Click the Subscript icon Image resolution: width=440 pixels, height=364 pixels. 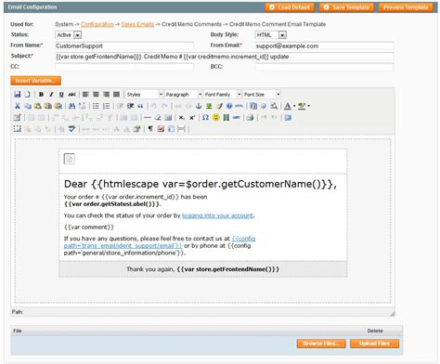tap(182, 118)
